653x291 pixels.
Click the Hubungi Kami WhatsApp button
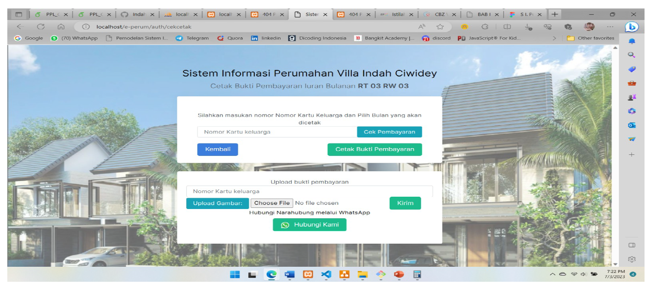click(x=309, y=225)
